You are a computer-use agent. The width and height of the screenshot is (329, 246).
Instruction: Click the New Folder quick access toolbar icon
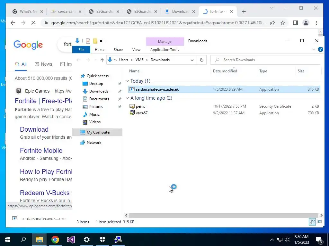click(x=95, y=41)
